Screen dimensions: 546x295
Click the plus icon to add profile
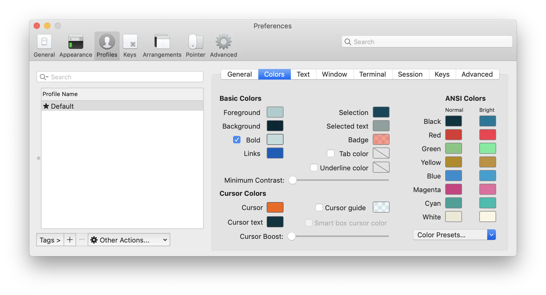[70, 240]
